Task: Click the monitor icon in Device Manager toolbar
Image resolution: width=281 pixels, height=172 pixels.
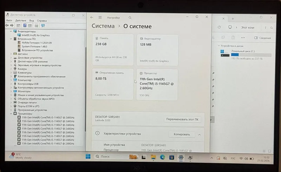Action: click(43, 26)
